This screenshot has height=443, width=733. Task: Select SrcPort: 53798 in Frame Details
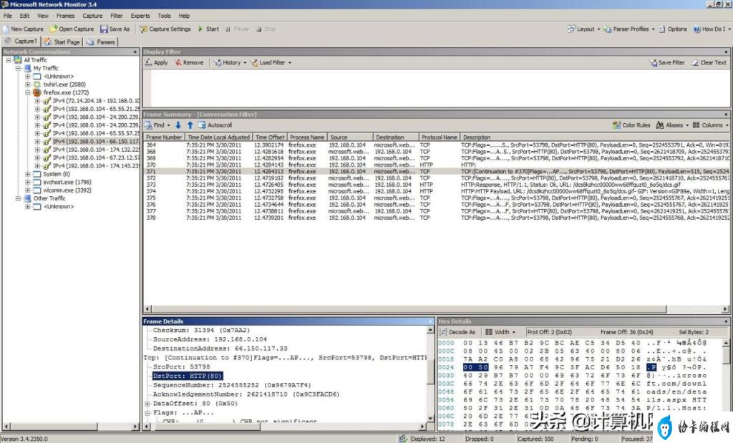coord(181,367)
